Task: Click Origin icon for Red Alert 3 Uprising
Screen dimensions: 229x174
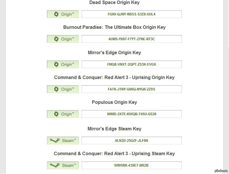Action: (56, 89)
